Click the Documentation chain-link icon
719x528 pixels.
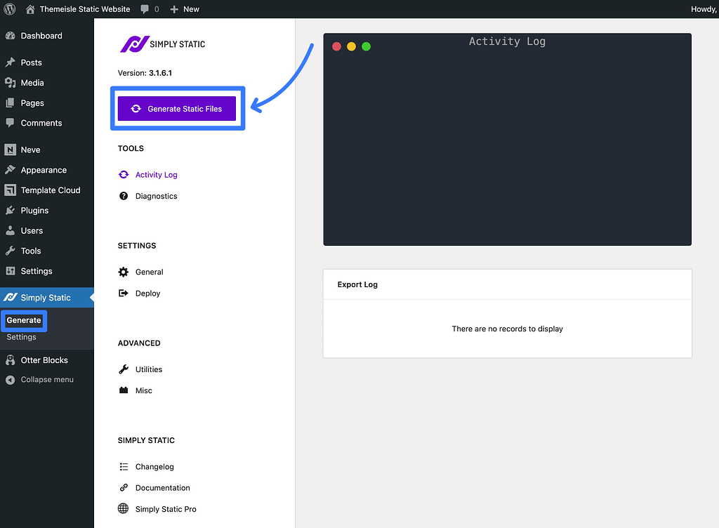click(x=123, y=487)
